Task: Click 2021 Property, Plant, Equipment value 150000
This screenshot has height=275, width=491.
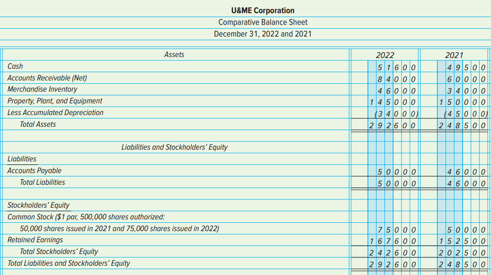Action: pos(462,102)
